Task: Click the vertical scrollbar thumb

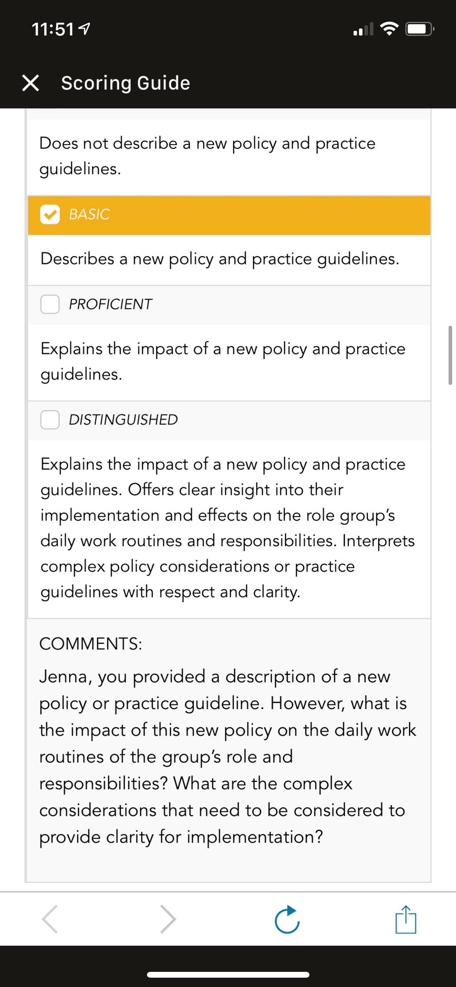Action: 450,355
